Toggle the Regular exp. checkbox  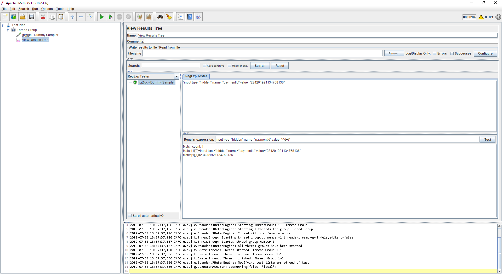(230, 66)
